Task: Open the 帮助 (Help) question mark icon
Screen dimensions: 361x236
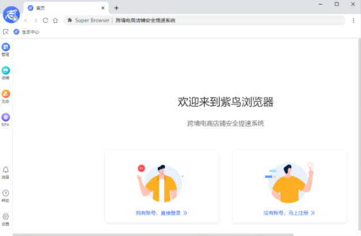Action: coord(6,193)
